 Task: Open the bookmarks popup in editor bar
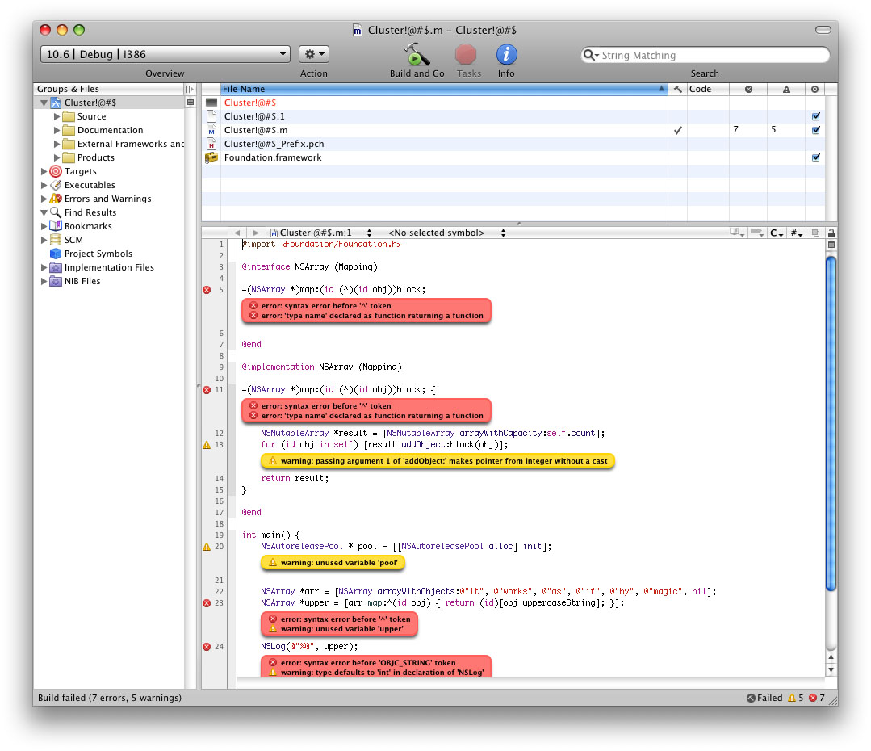coord(737,233)
